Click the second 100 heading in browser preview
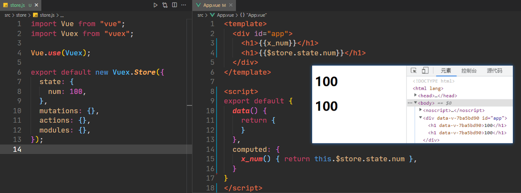This screenshot has height=193, width=521. pos(326,106)
